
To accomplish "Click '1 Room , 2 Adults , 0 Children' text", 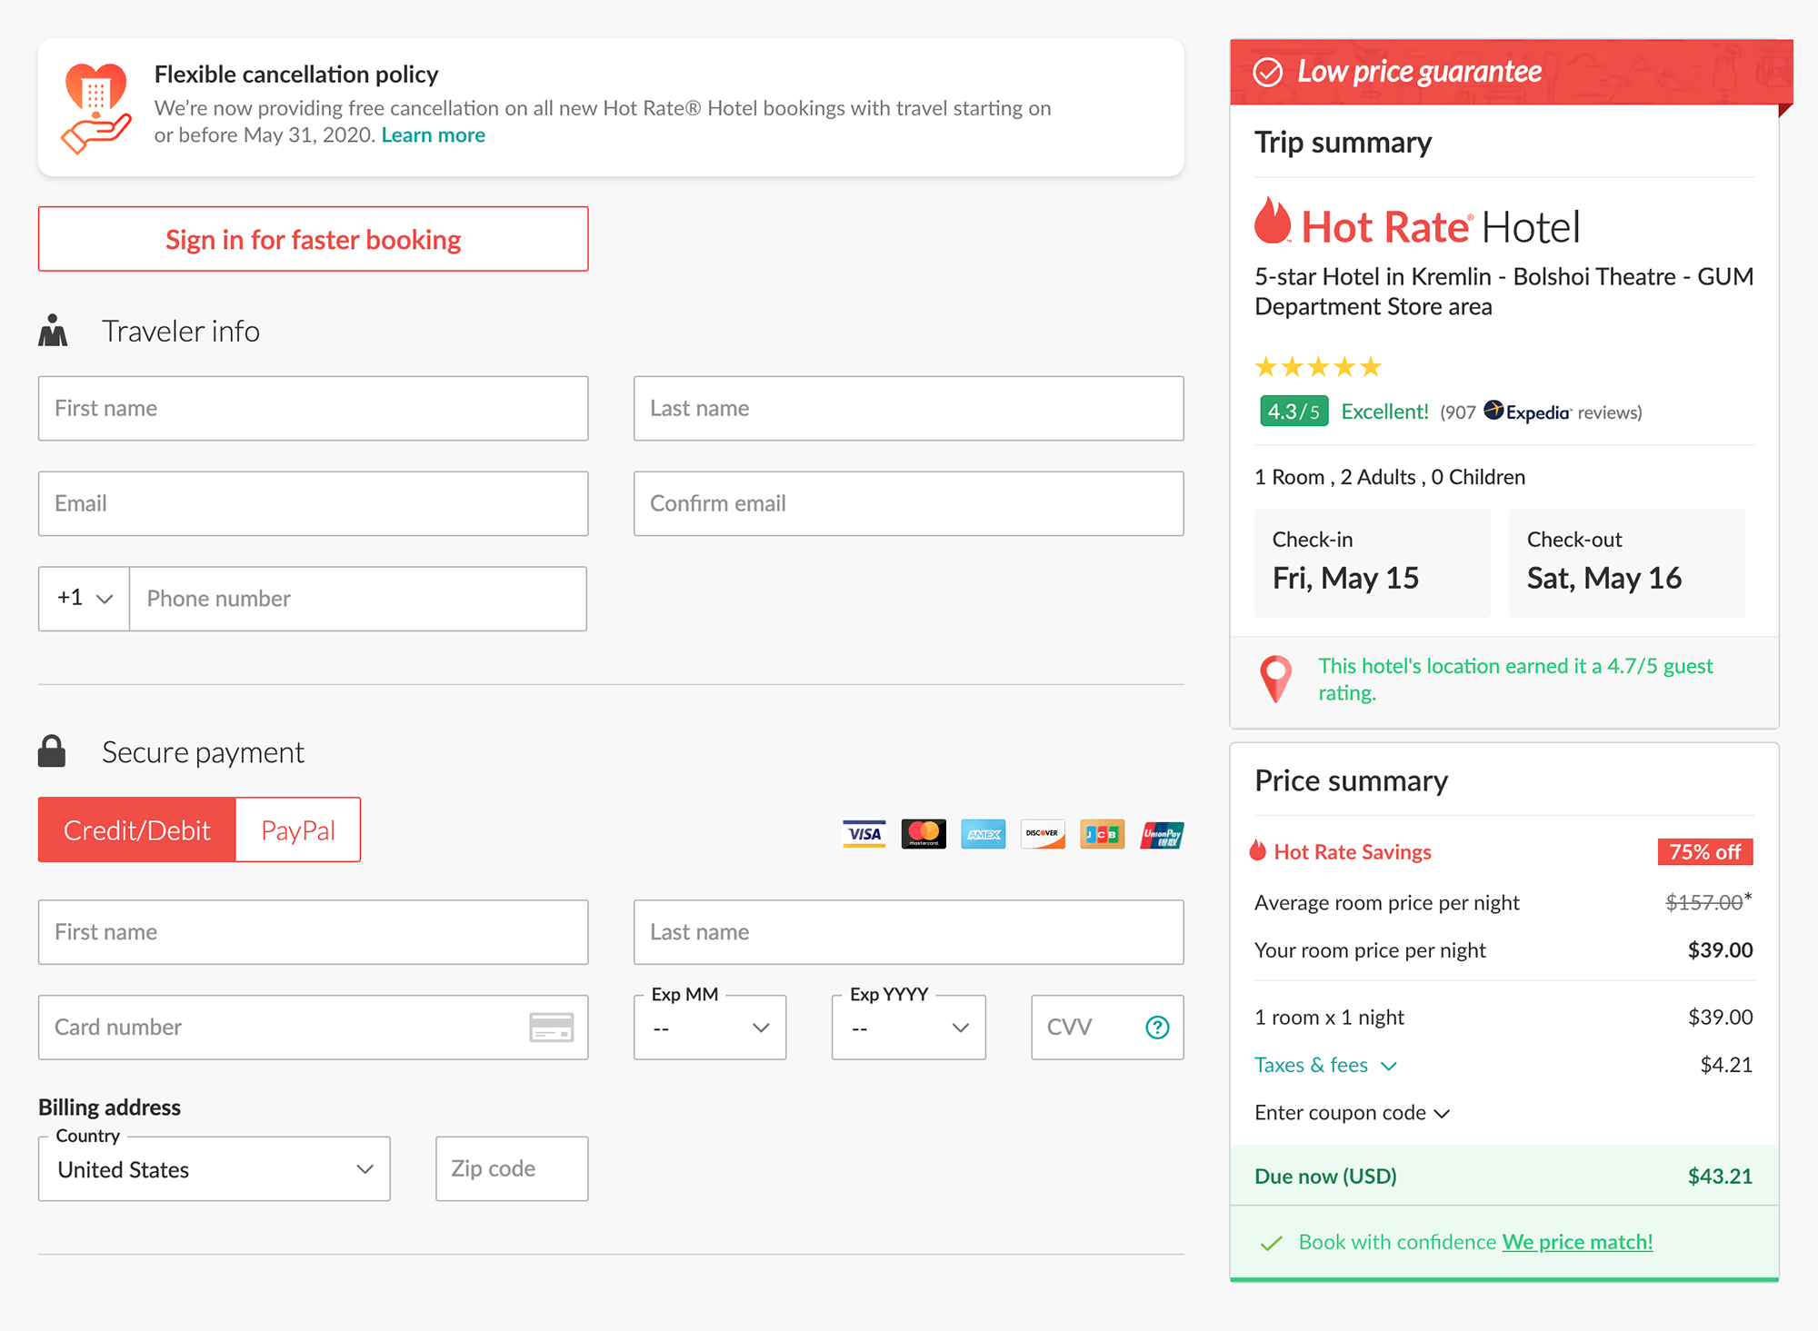I will pos(1390,477).
